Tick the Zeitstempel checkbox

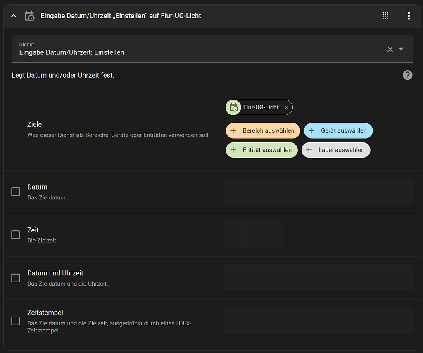15,321
